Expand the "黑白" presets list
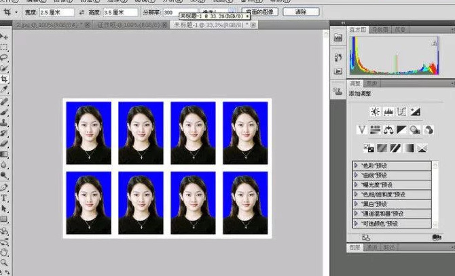455x276 pixels. click(357, 204)
